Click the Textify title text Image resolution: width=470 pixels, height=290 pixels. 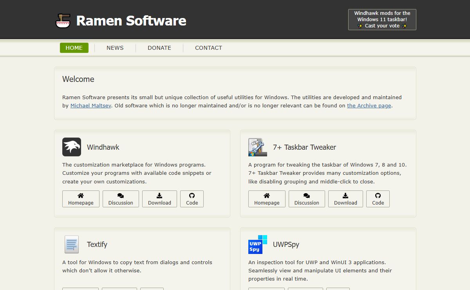coord(97,245)
